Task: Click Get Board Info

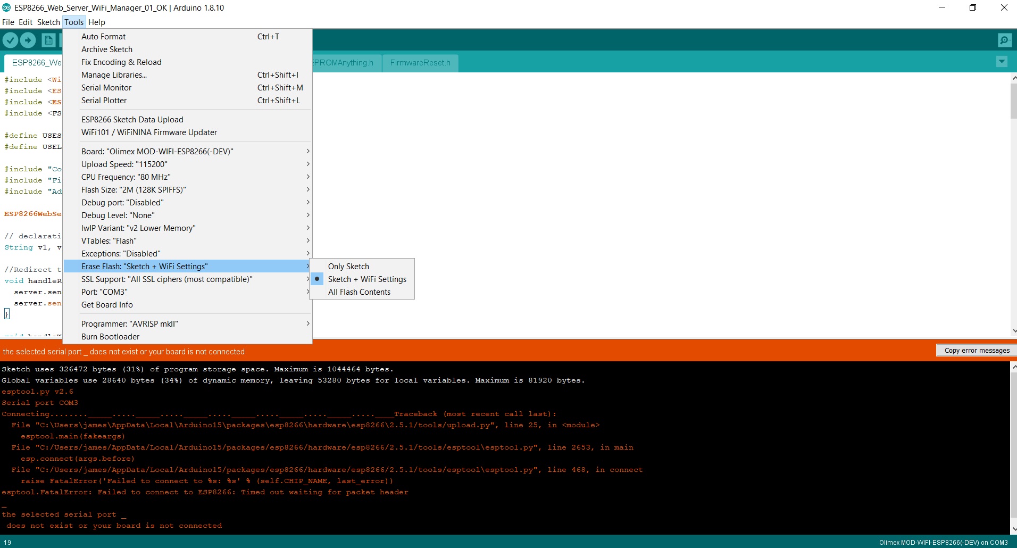Action: (107, 305)
